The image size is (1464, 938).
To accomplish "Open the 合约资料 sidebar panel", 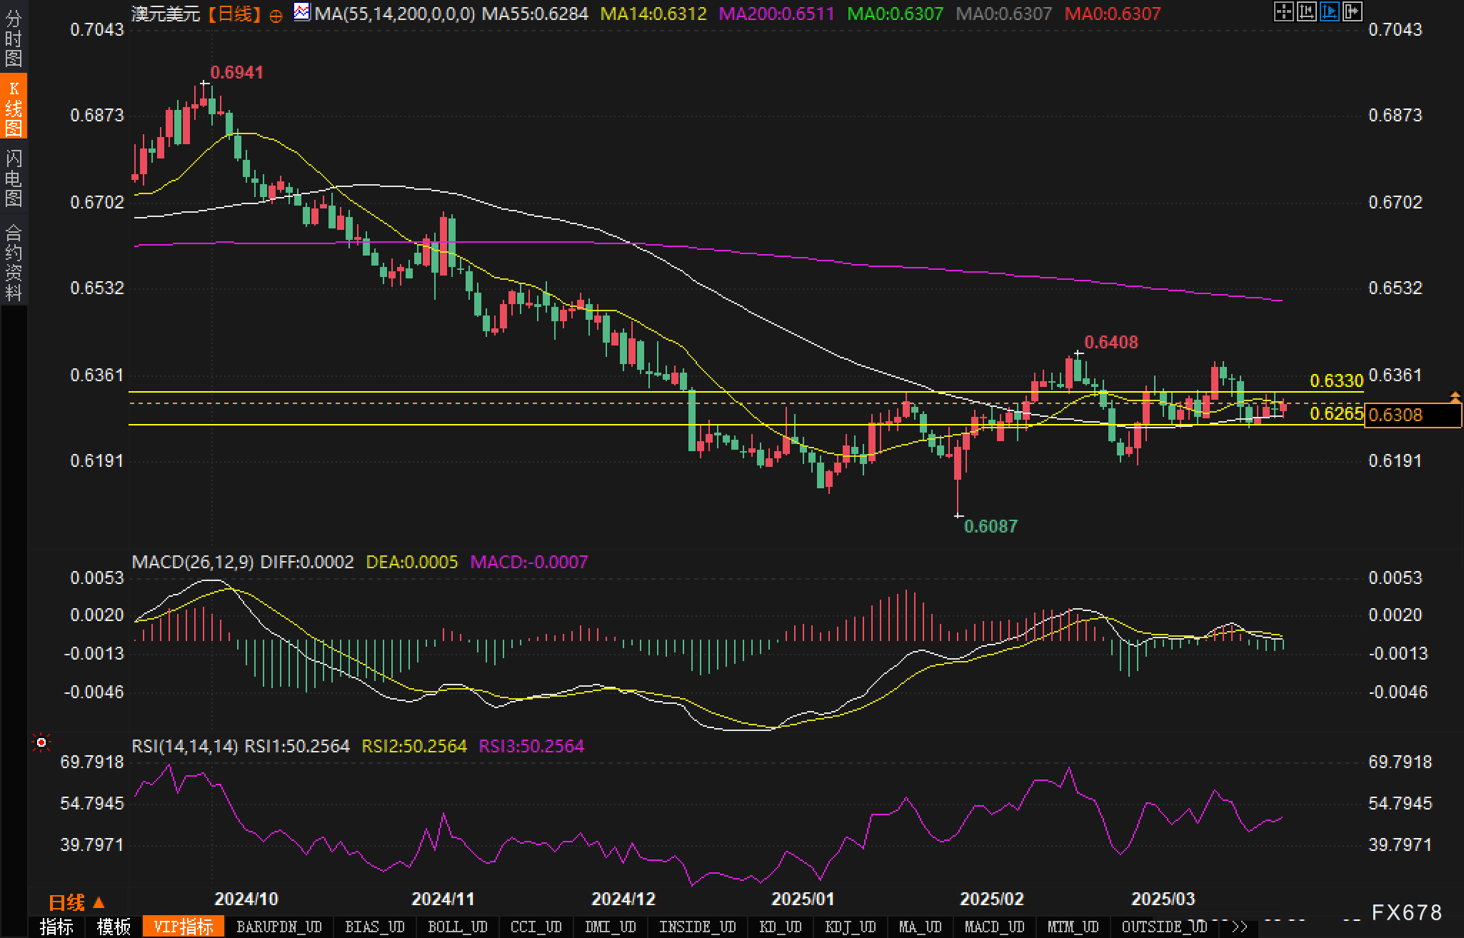I will pyautogui.click(x=14, y=262).
